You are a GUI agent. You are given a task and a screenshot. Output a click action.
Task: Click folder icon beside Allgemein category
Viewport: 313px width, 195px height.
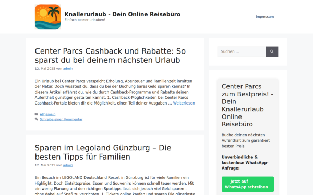[37, 114]
